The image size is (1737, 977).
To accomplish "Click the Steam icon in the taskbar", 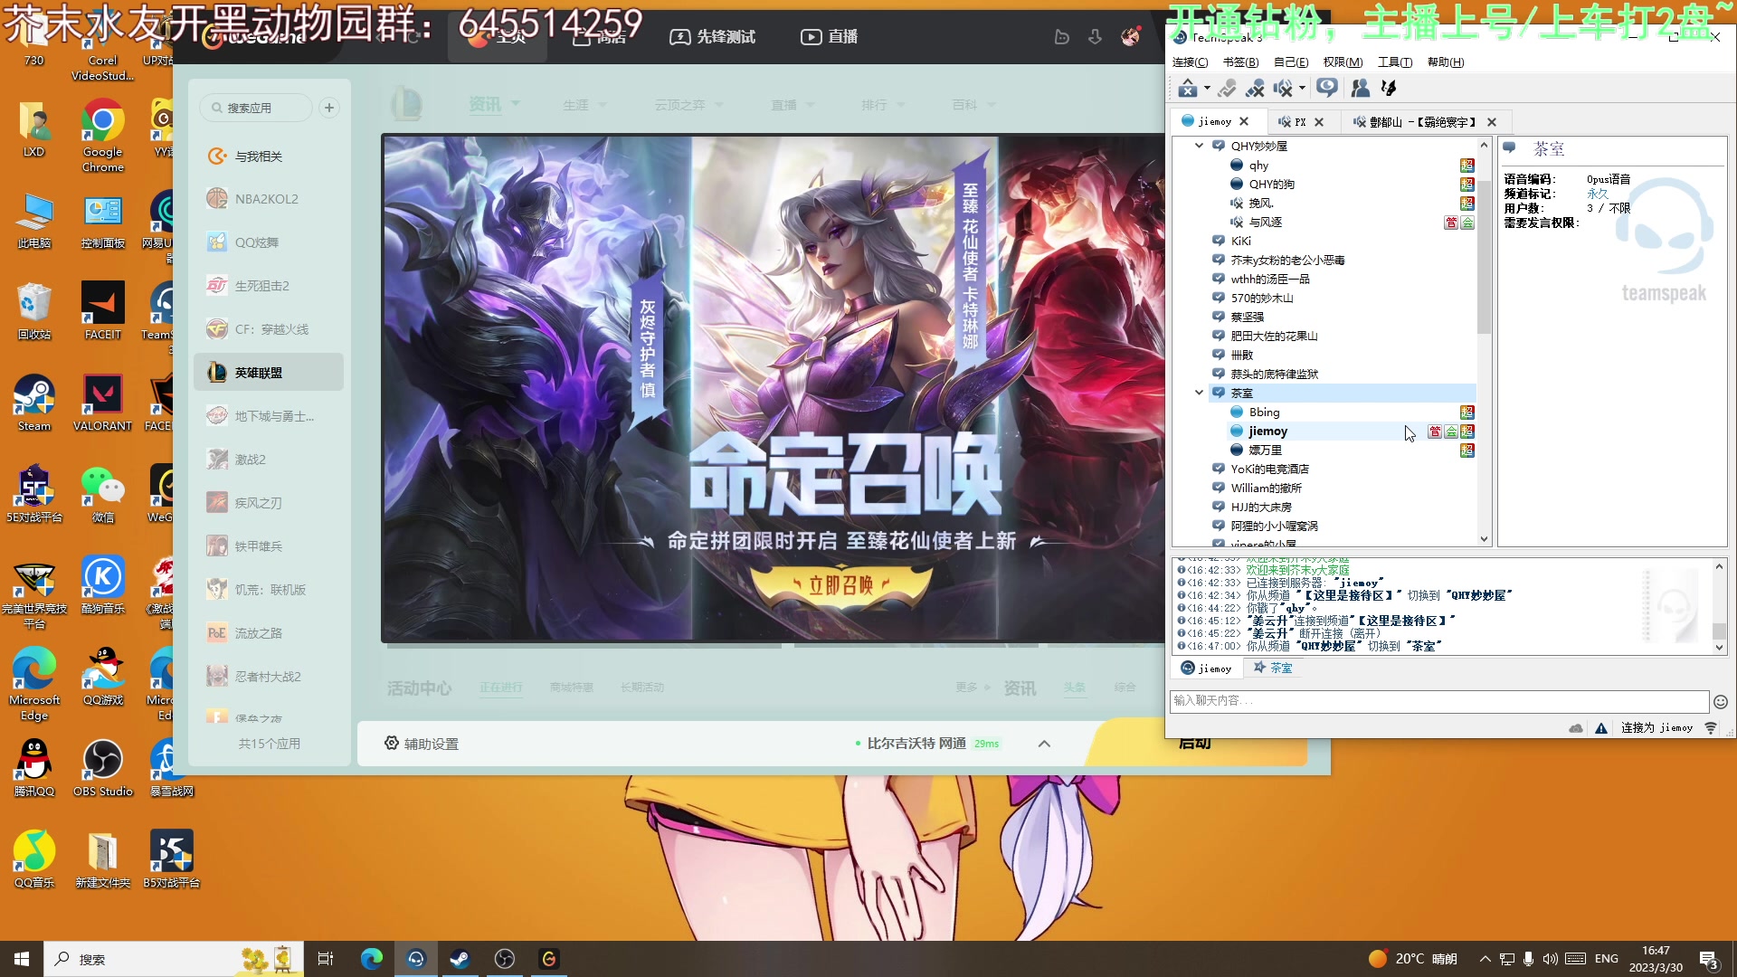I will coord(460,959).
